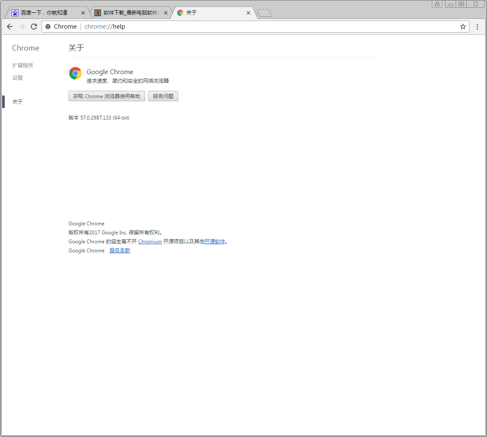
Task: Reload the page with the refresh icon
Action: [x=34, y=27]
